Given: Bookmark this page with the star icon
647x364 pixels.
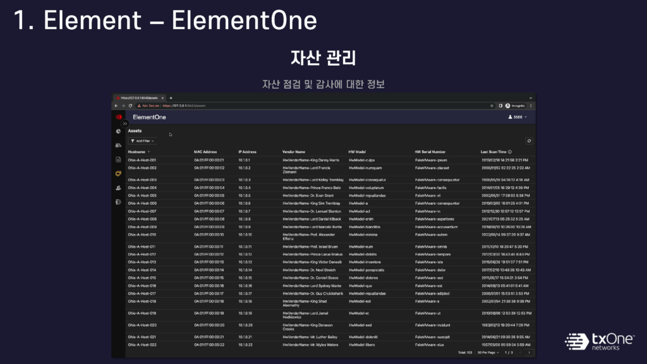Looking at the screenshot, I should [x=492, y=106].
